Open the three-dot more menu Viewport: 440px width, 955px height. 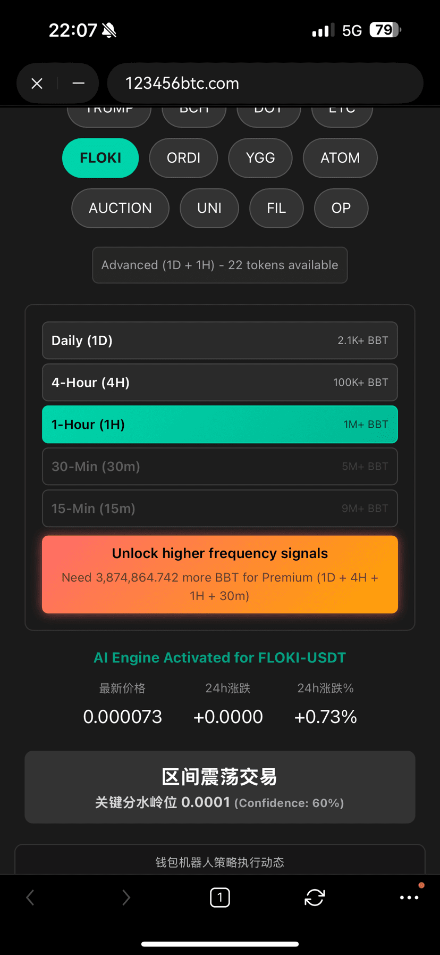pos(409,898)
